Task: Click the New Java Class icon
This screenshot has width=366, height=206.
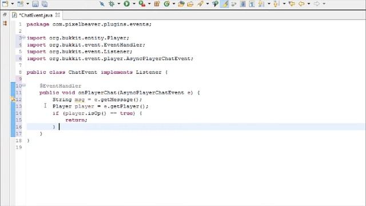Action: [x=166, y=4]
